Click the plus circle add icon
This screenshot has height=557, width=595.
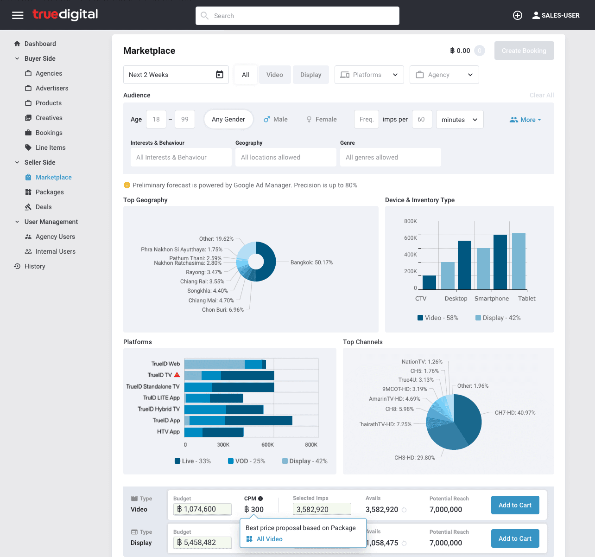point(518,15)
